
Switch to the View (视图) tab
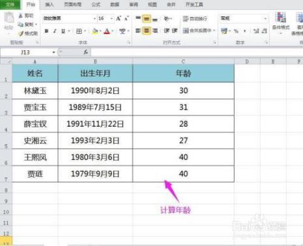pyautogui.click(x=152, y=5)
